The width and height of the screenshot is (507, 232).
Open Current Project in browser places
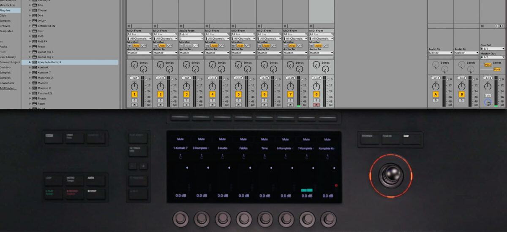point(10,62)
